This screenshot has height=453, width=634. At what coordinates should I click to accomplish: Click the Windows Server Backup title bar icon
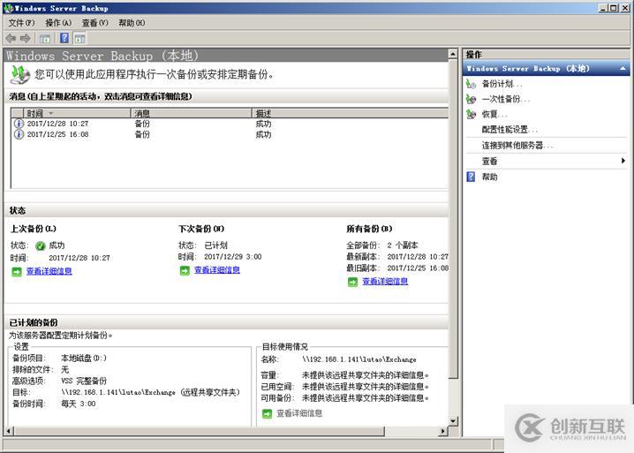(8, 8)
